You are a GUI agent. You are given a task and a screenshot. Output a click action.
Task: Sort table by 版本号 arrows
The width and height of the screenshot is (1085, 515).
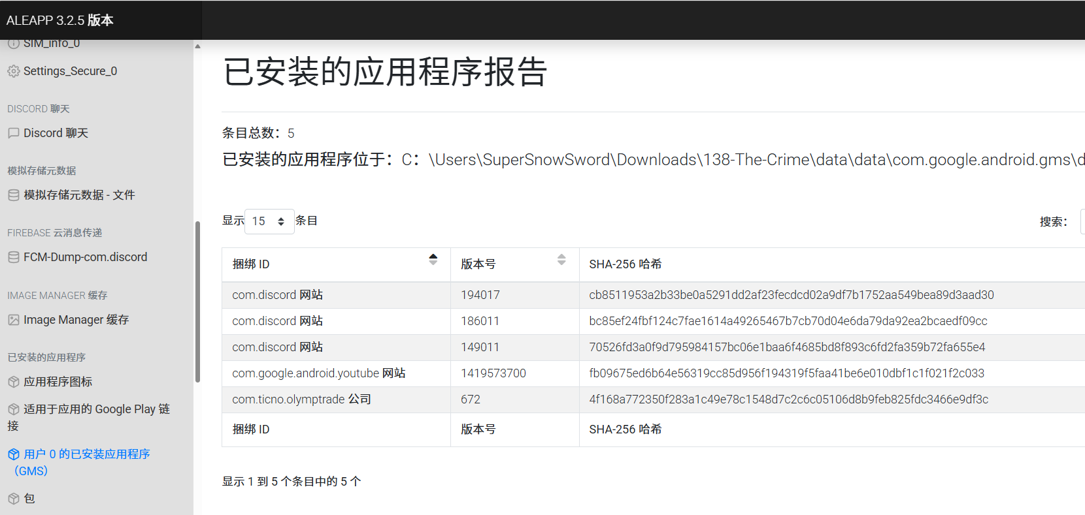click(561, 259)
